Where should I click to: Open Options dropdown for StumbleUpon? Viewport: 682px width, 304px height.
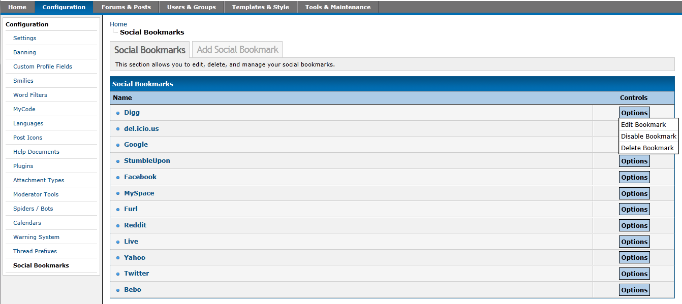(634, 161)
